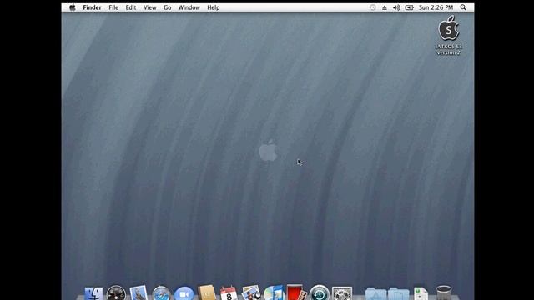Click the Time Machine status icon
This screenshot has height=300, width=534.
tap(373, 7)
